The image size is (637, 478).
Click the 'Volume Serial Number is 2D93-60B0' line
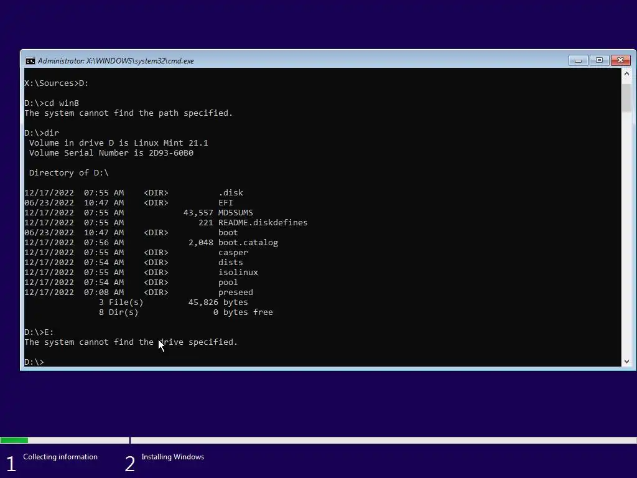click(x=111, y=153)
